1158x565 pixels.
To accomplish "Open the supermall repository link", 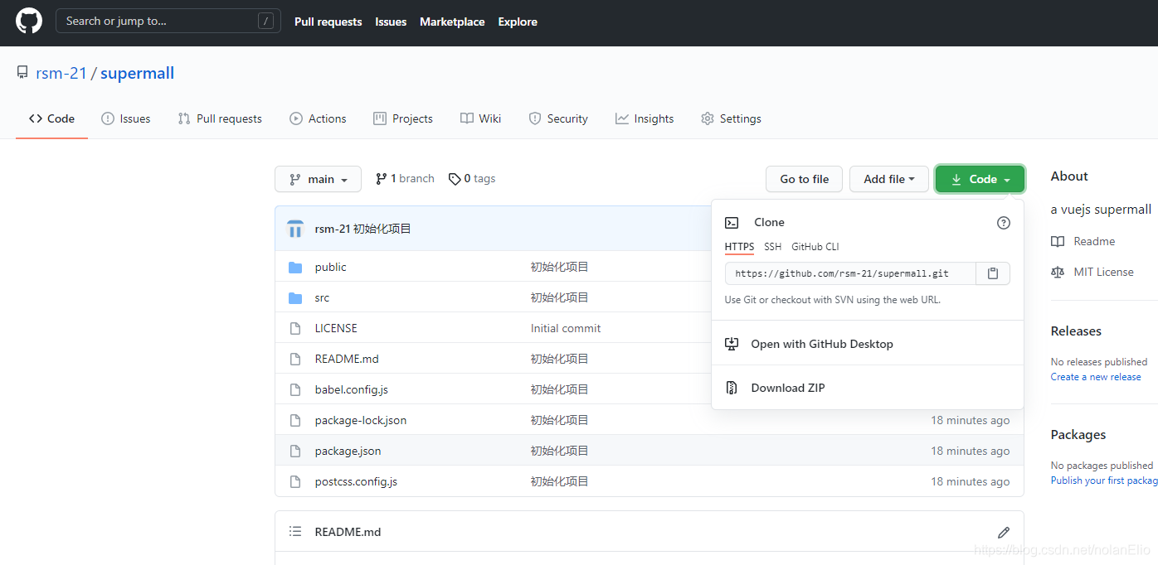I will point(138,73).
